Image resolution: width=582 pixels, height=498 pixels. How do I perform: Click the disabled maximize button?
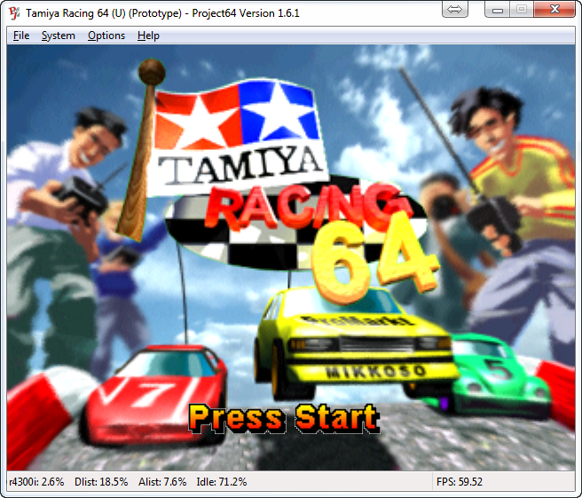522,9
